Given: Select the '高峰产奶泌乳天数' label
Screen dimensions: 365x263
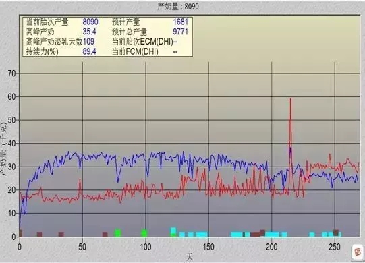Looking at the screenshot, I should tap(55, 42).
